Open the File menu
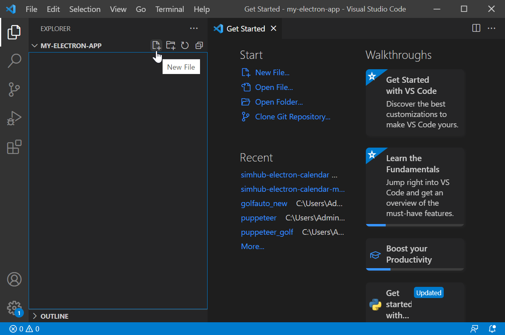 tap(31, 9)
